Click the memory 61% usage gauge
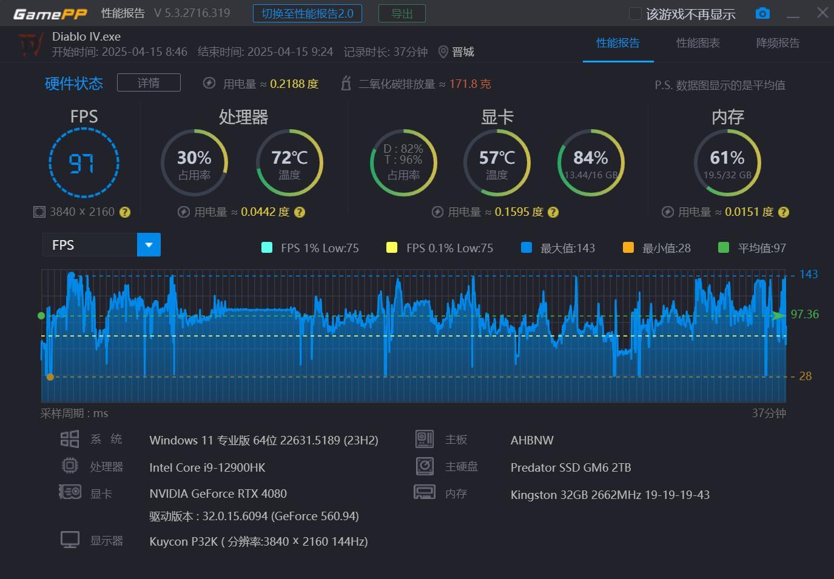 click(x=727, y=162)
